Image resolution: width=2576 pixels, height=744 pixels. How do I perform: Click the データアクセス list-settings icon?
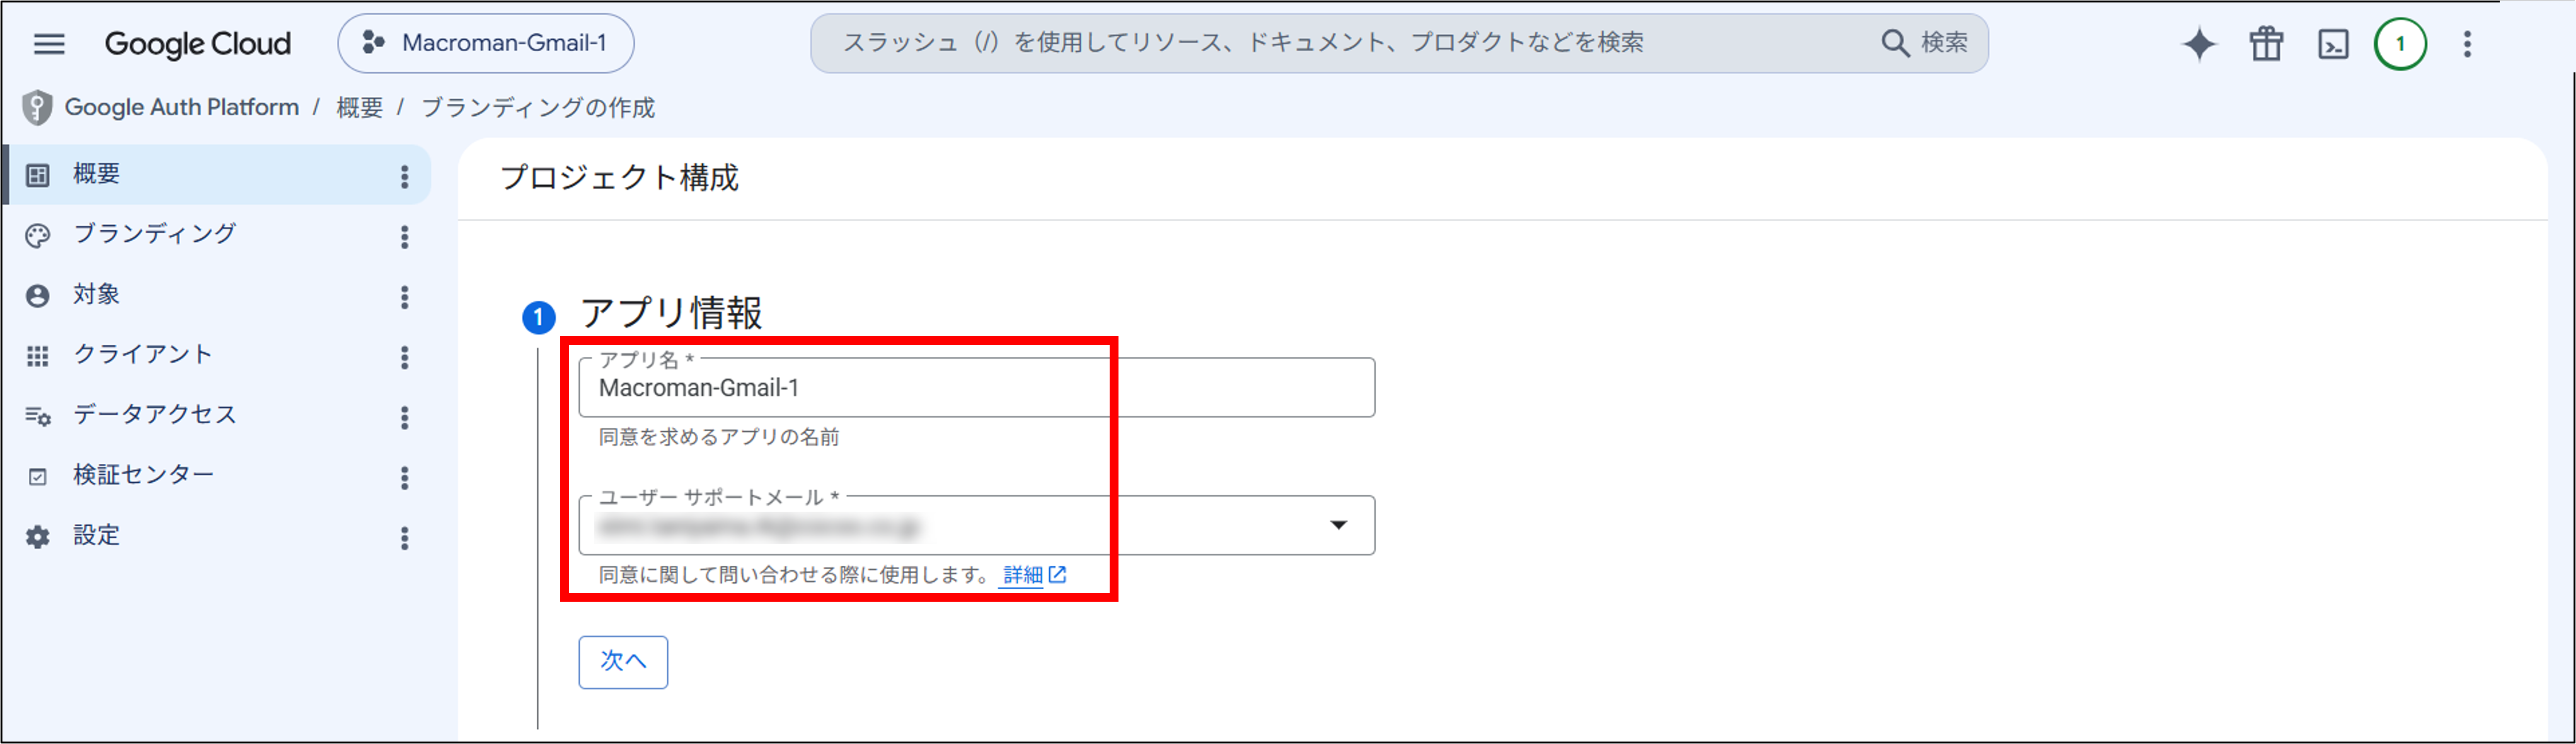[x=37, y=417]
